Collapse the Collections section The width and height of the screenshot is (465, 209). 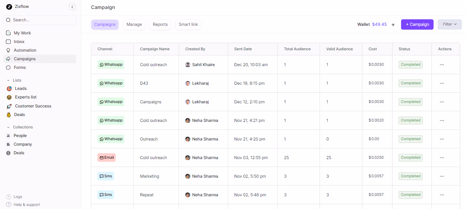click(x=8, y=127)
